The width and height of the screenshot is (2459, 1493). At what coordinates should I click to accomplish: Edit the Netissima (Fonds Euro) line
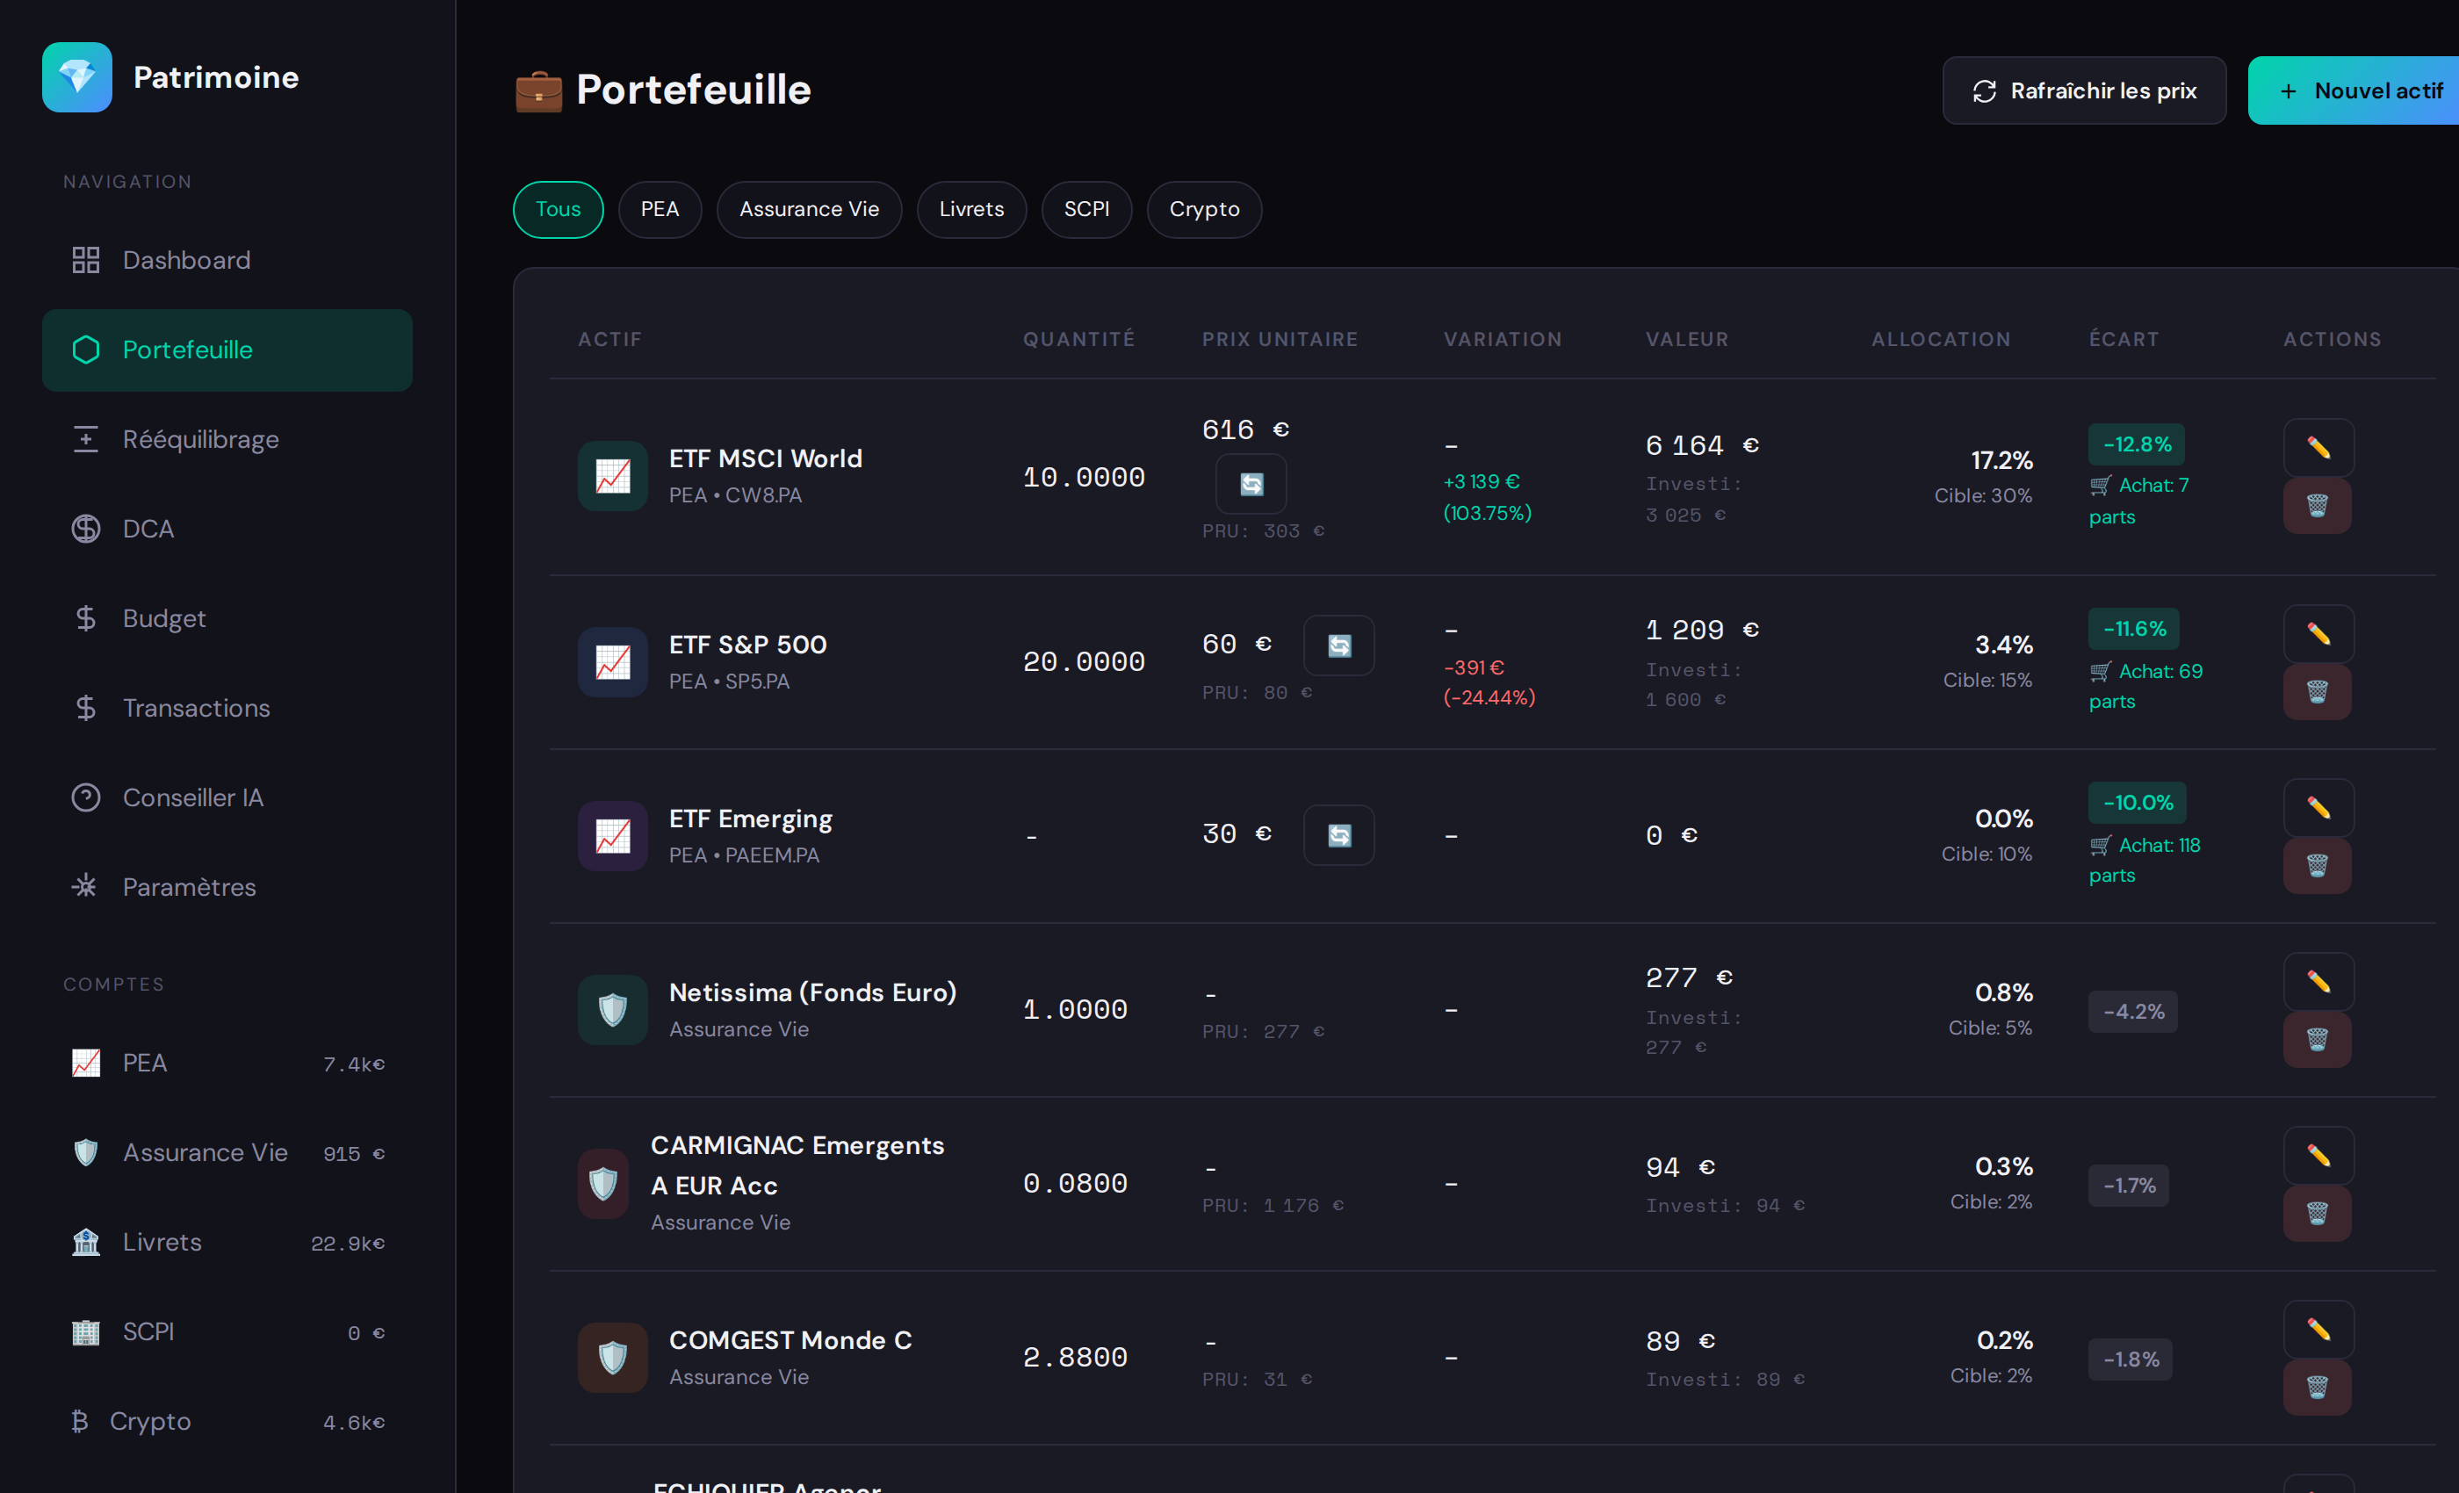[2318, 980]
